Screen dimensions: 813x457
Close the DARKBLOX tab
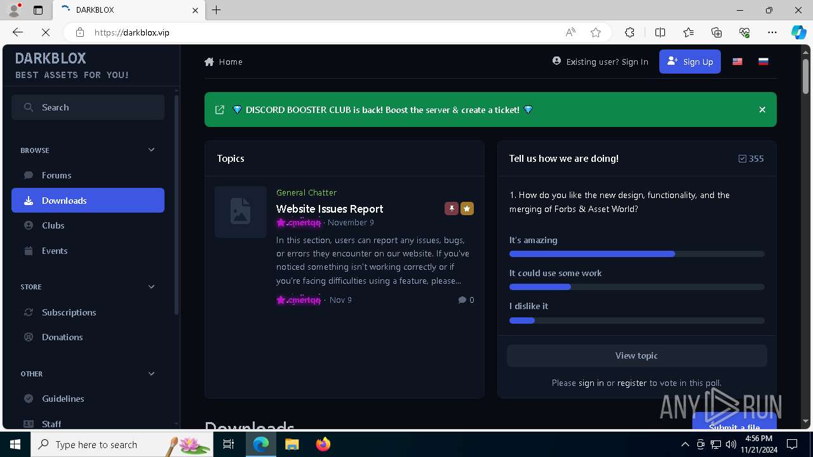196,10
